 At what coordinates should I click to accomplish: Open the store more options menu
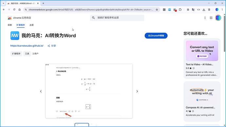click(205, 18)
